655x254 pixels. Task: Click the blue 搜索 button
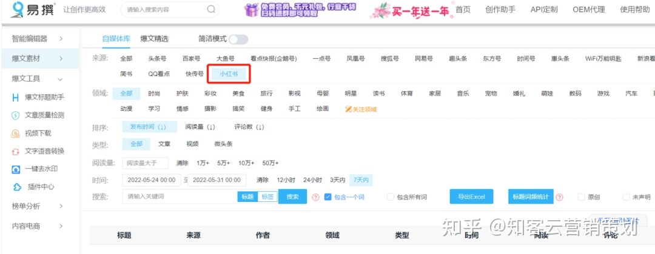click(x=293, y=197)
